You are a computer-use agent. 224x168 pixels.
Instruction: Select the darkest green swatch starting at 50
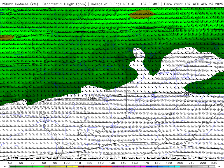point(13,167)
